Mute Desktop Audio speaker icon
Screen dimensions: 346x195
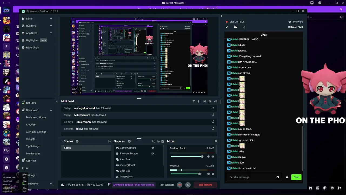pyautogui.click(x=208, y=157)
